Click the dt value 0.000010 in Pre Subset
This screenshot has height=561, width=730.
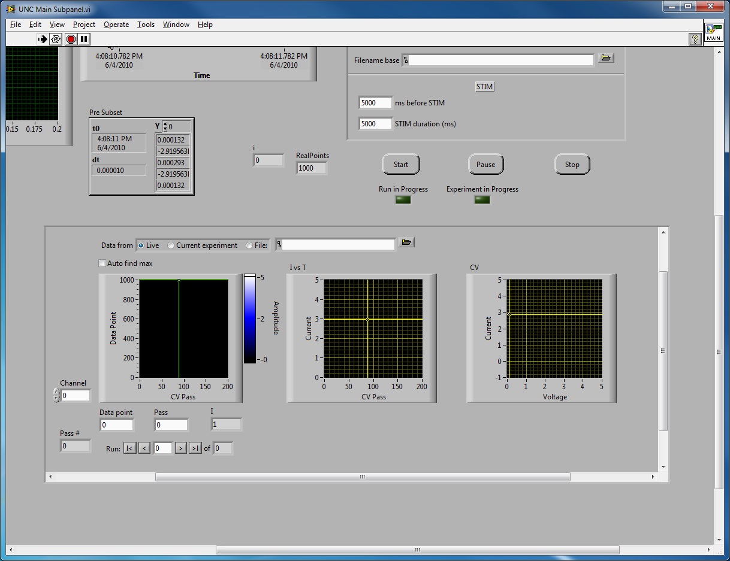(x=119, y=171)
